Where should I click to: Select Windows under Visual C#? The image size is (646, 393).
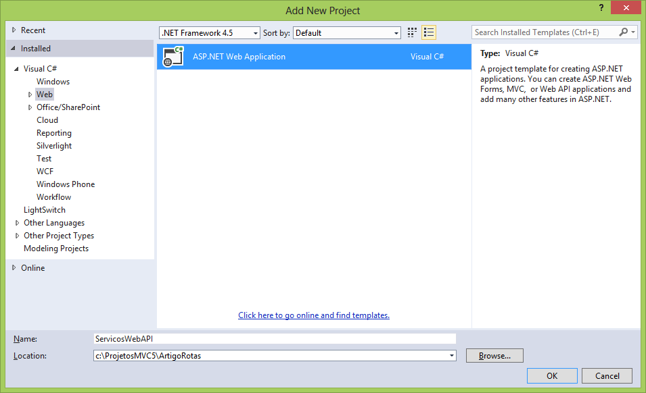pos(53,82)
